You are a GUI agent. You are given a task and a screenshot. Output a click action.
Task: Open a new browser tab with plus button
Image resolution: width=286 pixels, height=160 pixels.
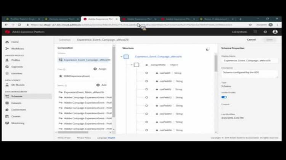click(x=240, y=19)
